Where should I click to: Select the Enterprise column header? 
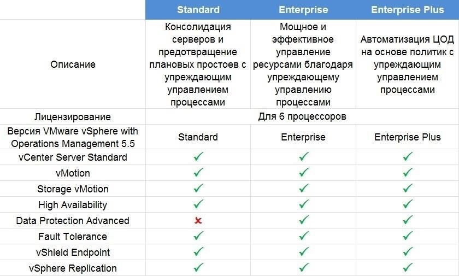pos(303,10)
